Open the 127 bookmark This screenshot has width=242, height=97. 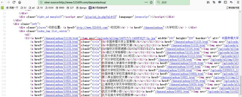70,8
